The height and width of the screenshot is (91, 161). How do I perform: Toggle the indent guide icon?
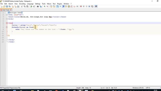click(63, 6)
